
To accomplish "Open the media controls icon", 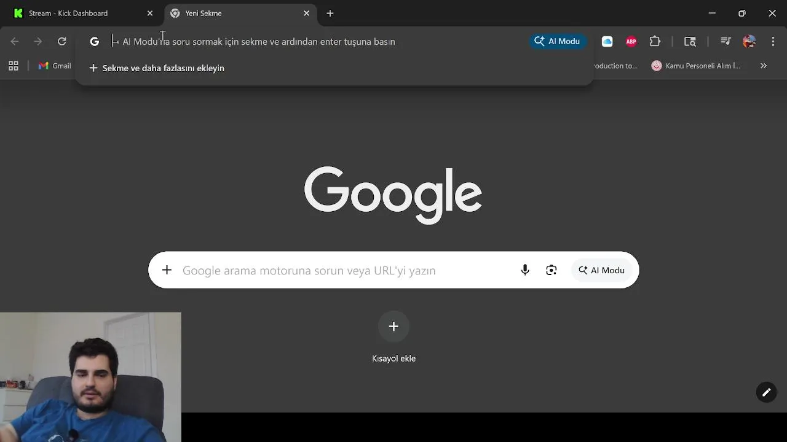I will point(726,41).
